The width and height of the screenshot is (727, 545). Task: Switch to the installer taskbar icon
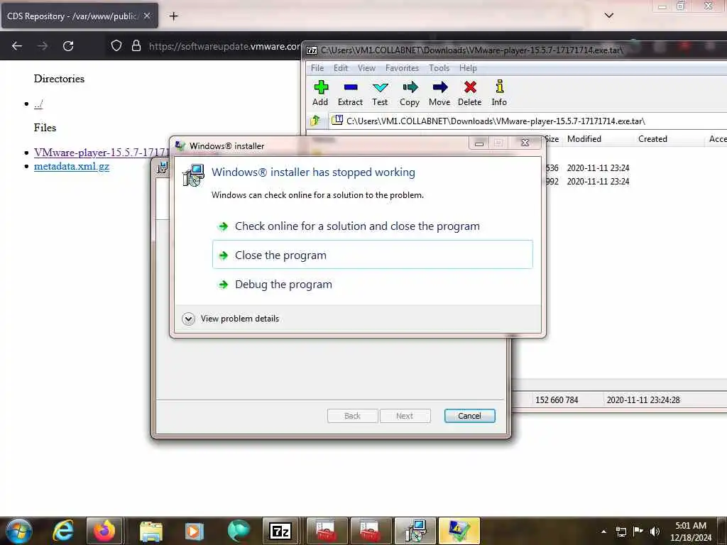click(415, 531)
